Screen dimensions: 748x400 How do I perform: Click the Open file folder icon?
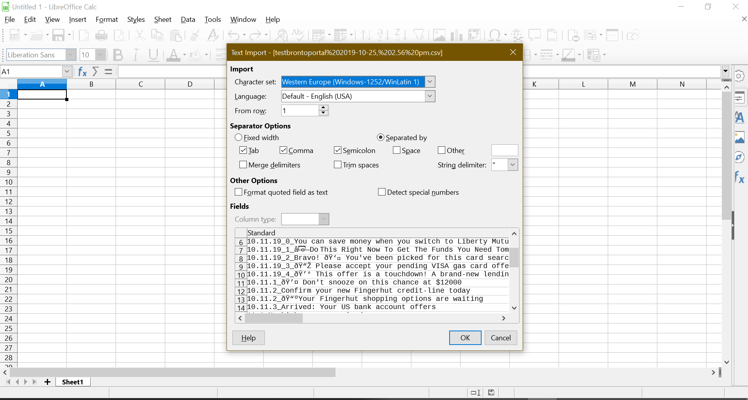(x=36, y=36)
